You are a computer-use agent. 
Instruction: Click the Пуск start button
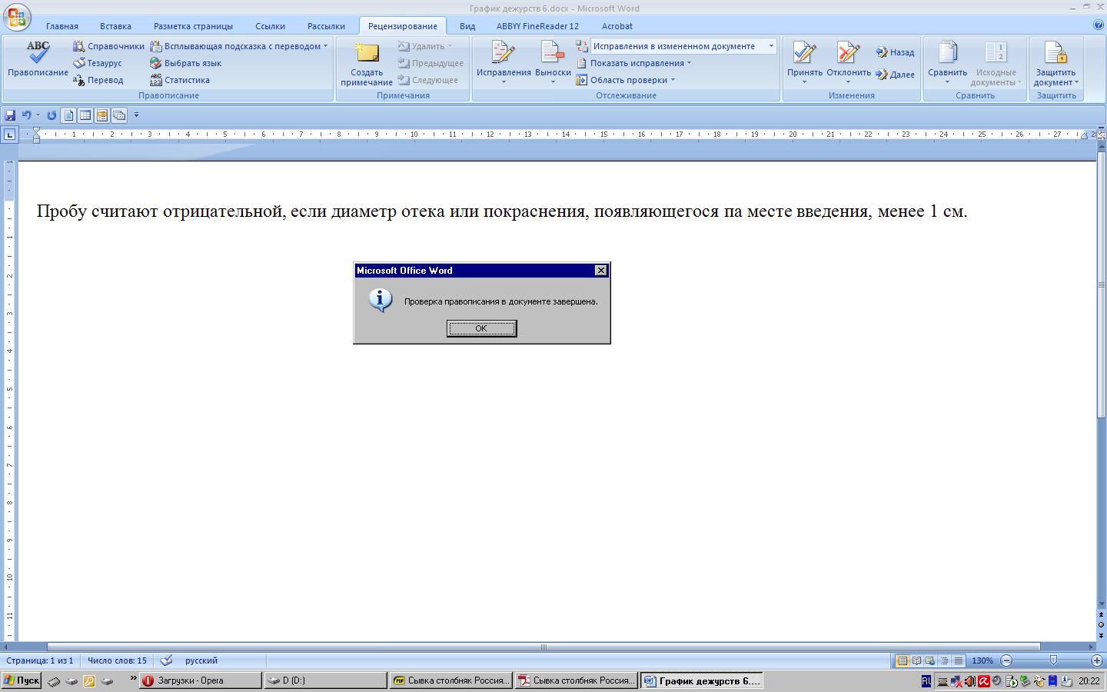(x=22, y=680)
